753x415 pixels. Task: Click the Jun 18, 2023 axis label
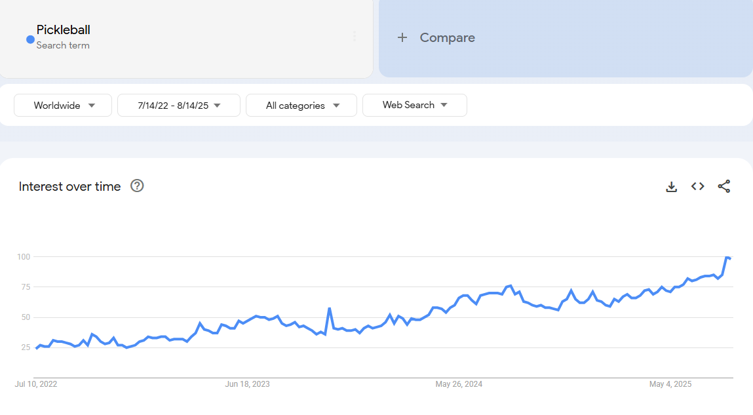(247, 384)
